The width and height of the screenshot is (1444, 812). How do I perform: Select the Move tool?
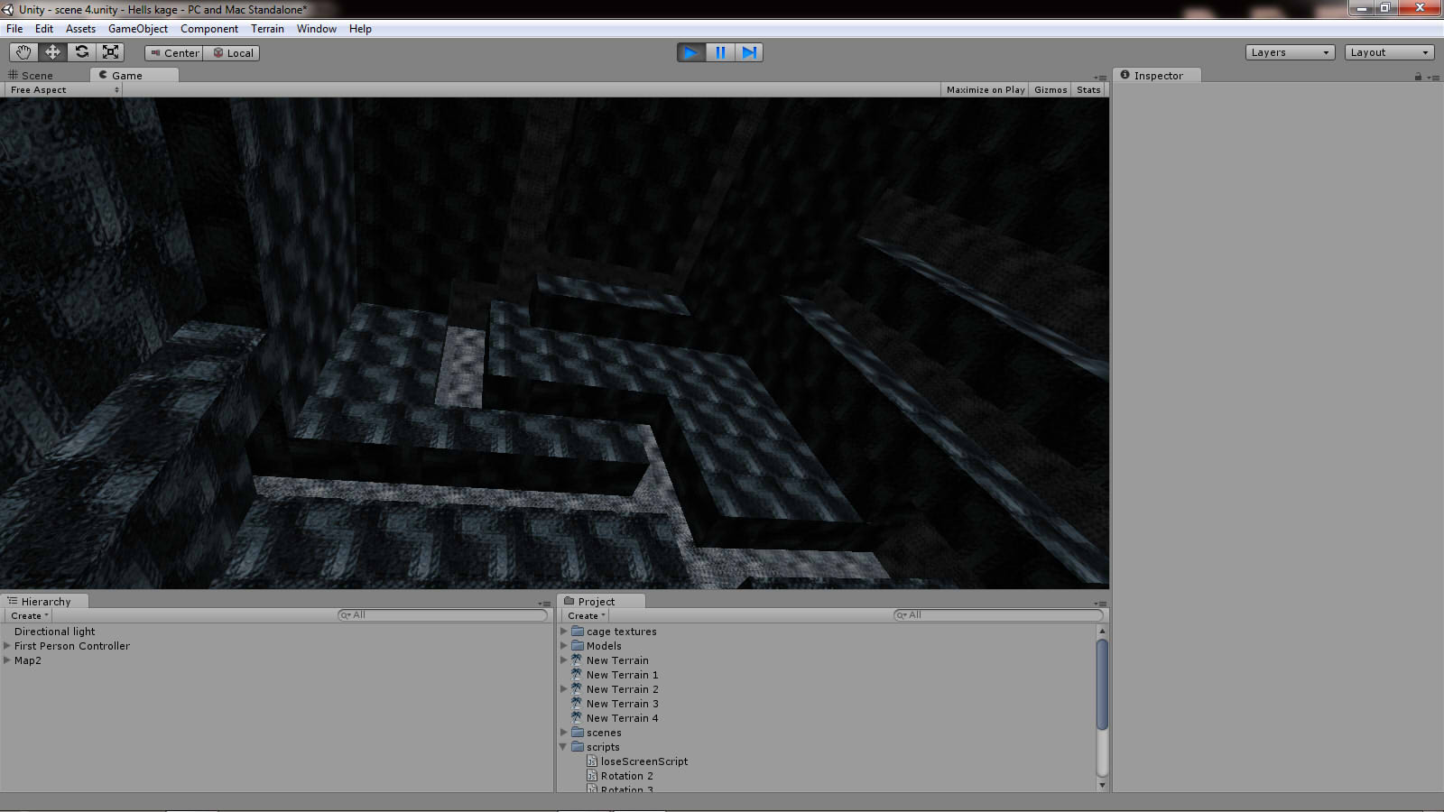click(x=52, y=52)
